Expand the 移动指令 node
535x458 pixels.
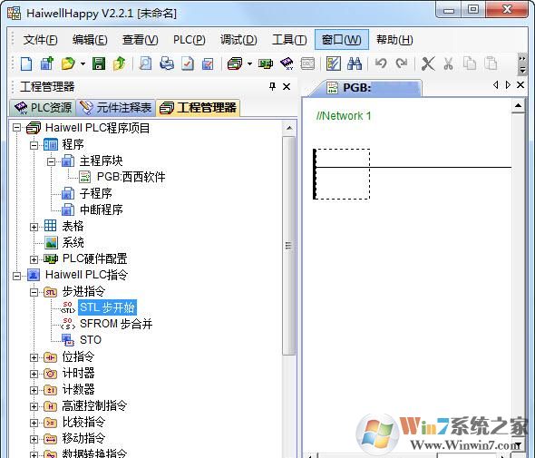pyautogui.click(x=34, y=439)
